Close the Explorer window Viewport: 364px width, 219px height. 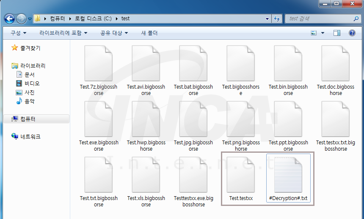click(352, 3)
